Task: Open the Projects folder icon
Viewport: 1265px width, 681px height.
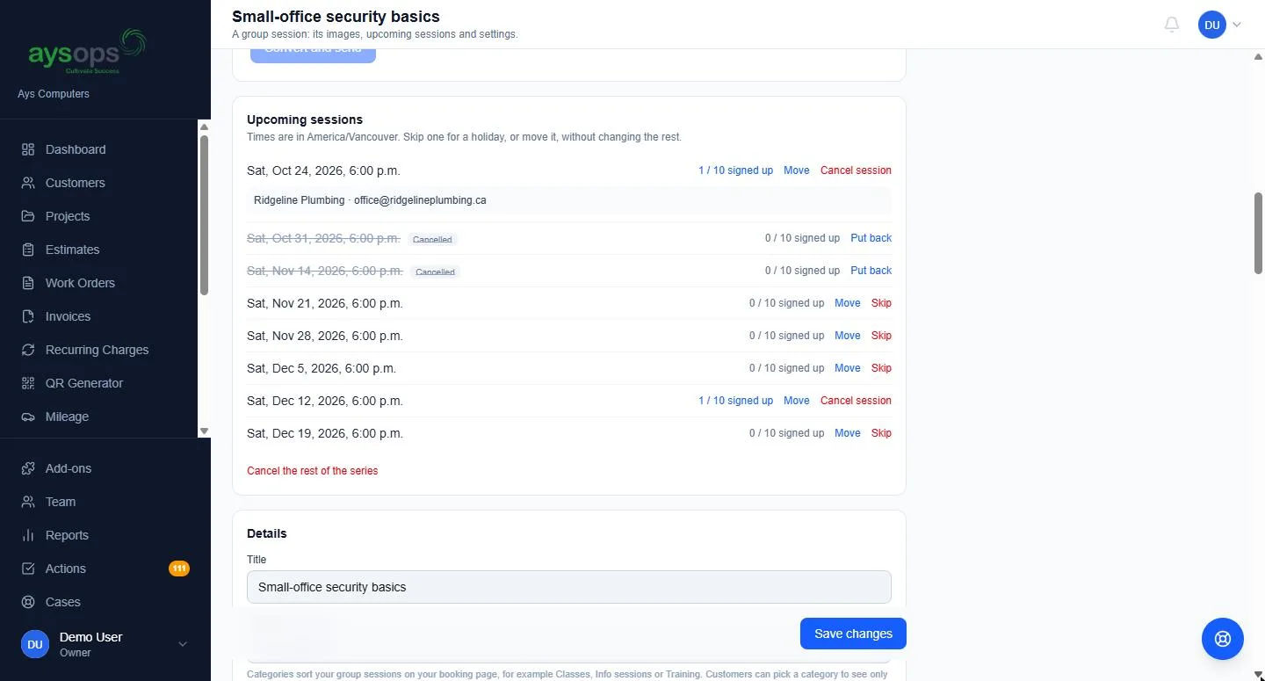Action: pos(28,216)
